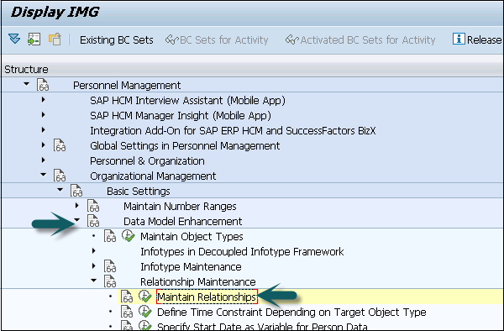Expand the Personnel & Organization node
Image resolution: width=504 pixels, height=331 pixels.
point(44,160)
